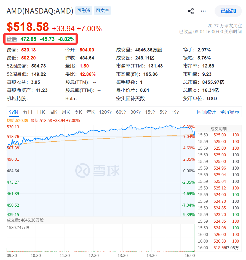Viewport: 246px width, 260px height.
Task: Open the 月K chart tab
Action: tap(66, 112)
